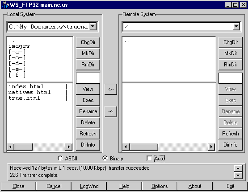Click Local System Refresh button
The width and height of the screenshot is (248, 192).
[88, 134]
